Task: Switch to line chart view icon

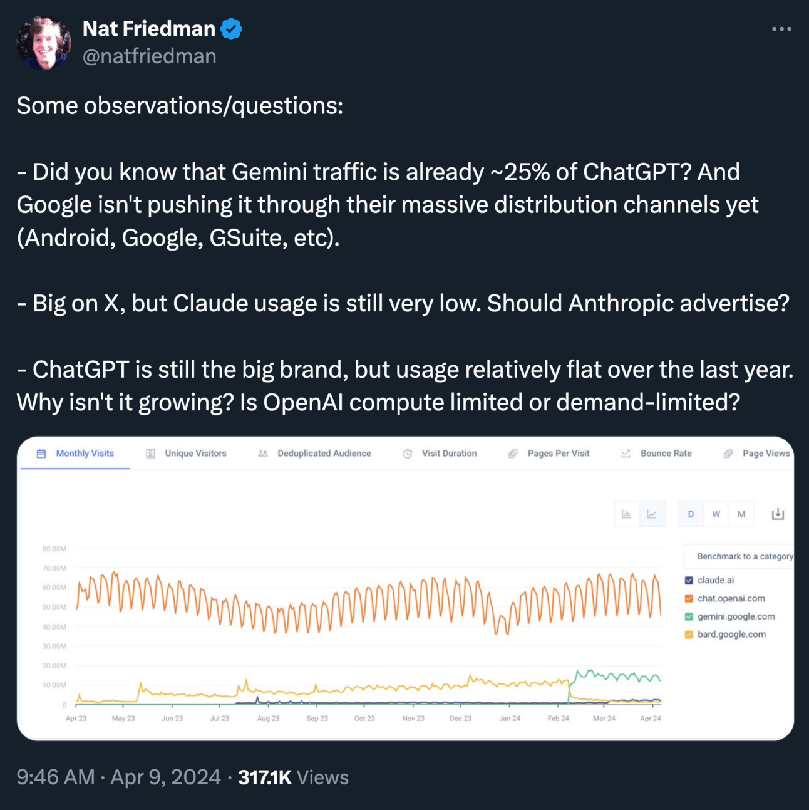Action: 652,514
